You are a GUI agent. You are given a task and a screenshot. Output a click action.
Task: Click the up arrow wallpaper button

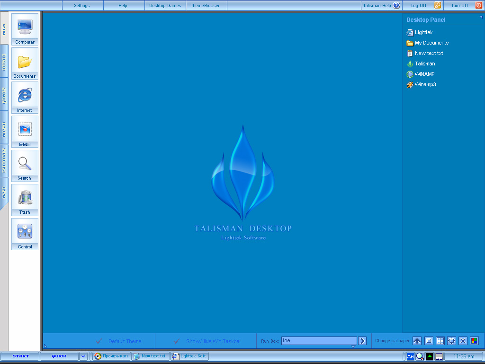417,341
